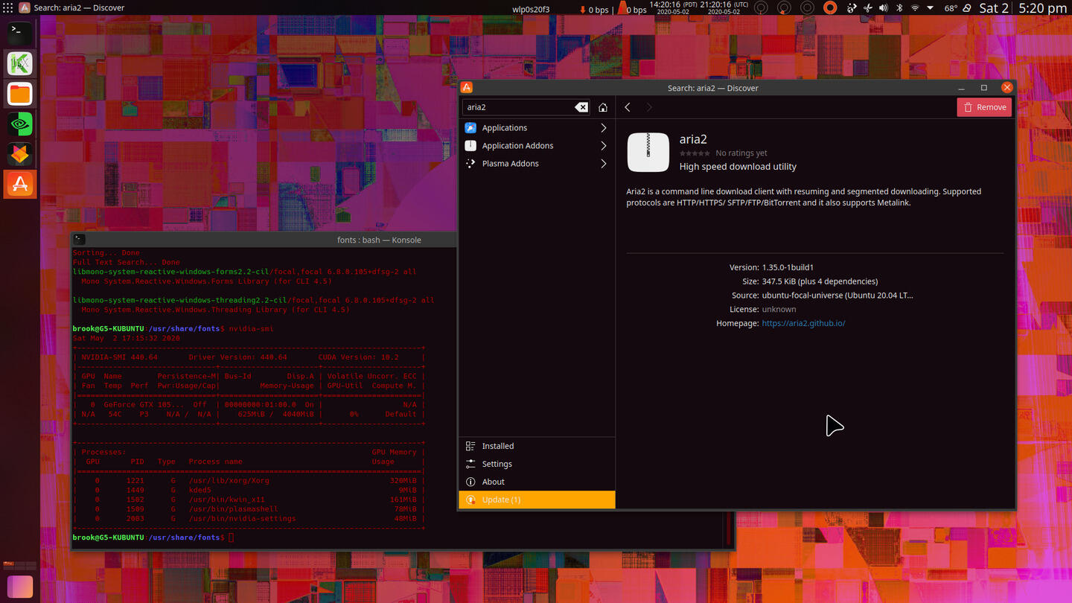Go to Discover home page icon
Screen dimensions: 1072x603
[603, 107]
